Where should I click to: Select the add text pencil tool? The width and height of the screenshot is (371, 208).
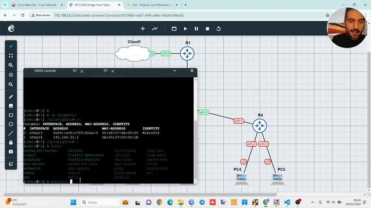11,96
